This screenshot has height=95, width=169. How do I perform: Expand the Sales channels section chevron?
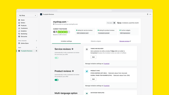click(36, 41)
